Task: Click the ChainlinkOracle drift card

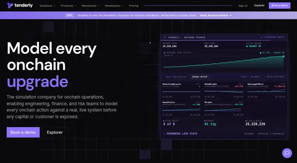Action: 181,90
